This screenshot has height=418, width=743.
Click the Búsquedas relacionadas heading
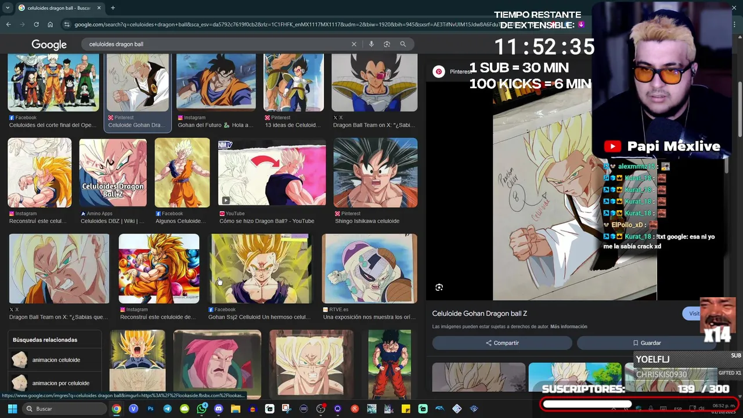click(x=45, y=340)
